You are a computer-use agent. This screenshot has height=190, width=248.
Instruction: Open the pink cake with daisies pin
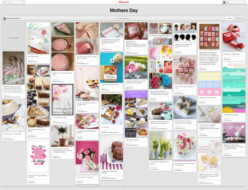pyautogui.click(x=209, y=114)
